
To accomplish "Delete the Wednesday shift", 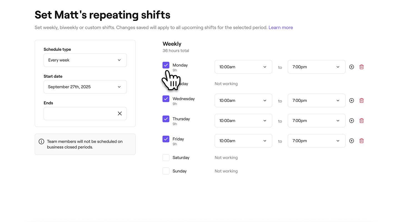I will click(x=361, y=100).
